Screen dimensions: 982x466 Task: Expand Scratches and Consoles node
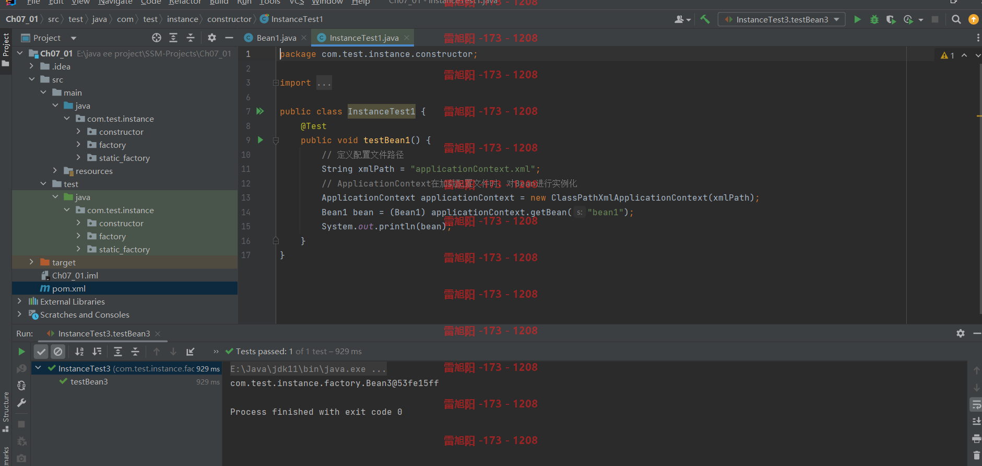pos(20,314)
